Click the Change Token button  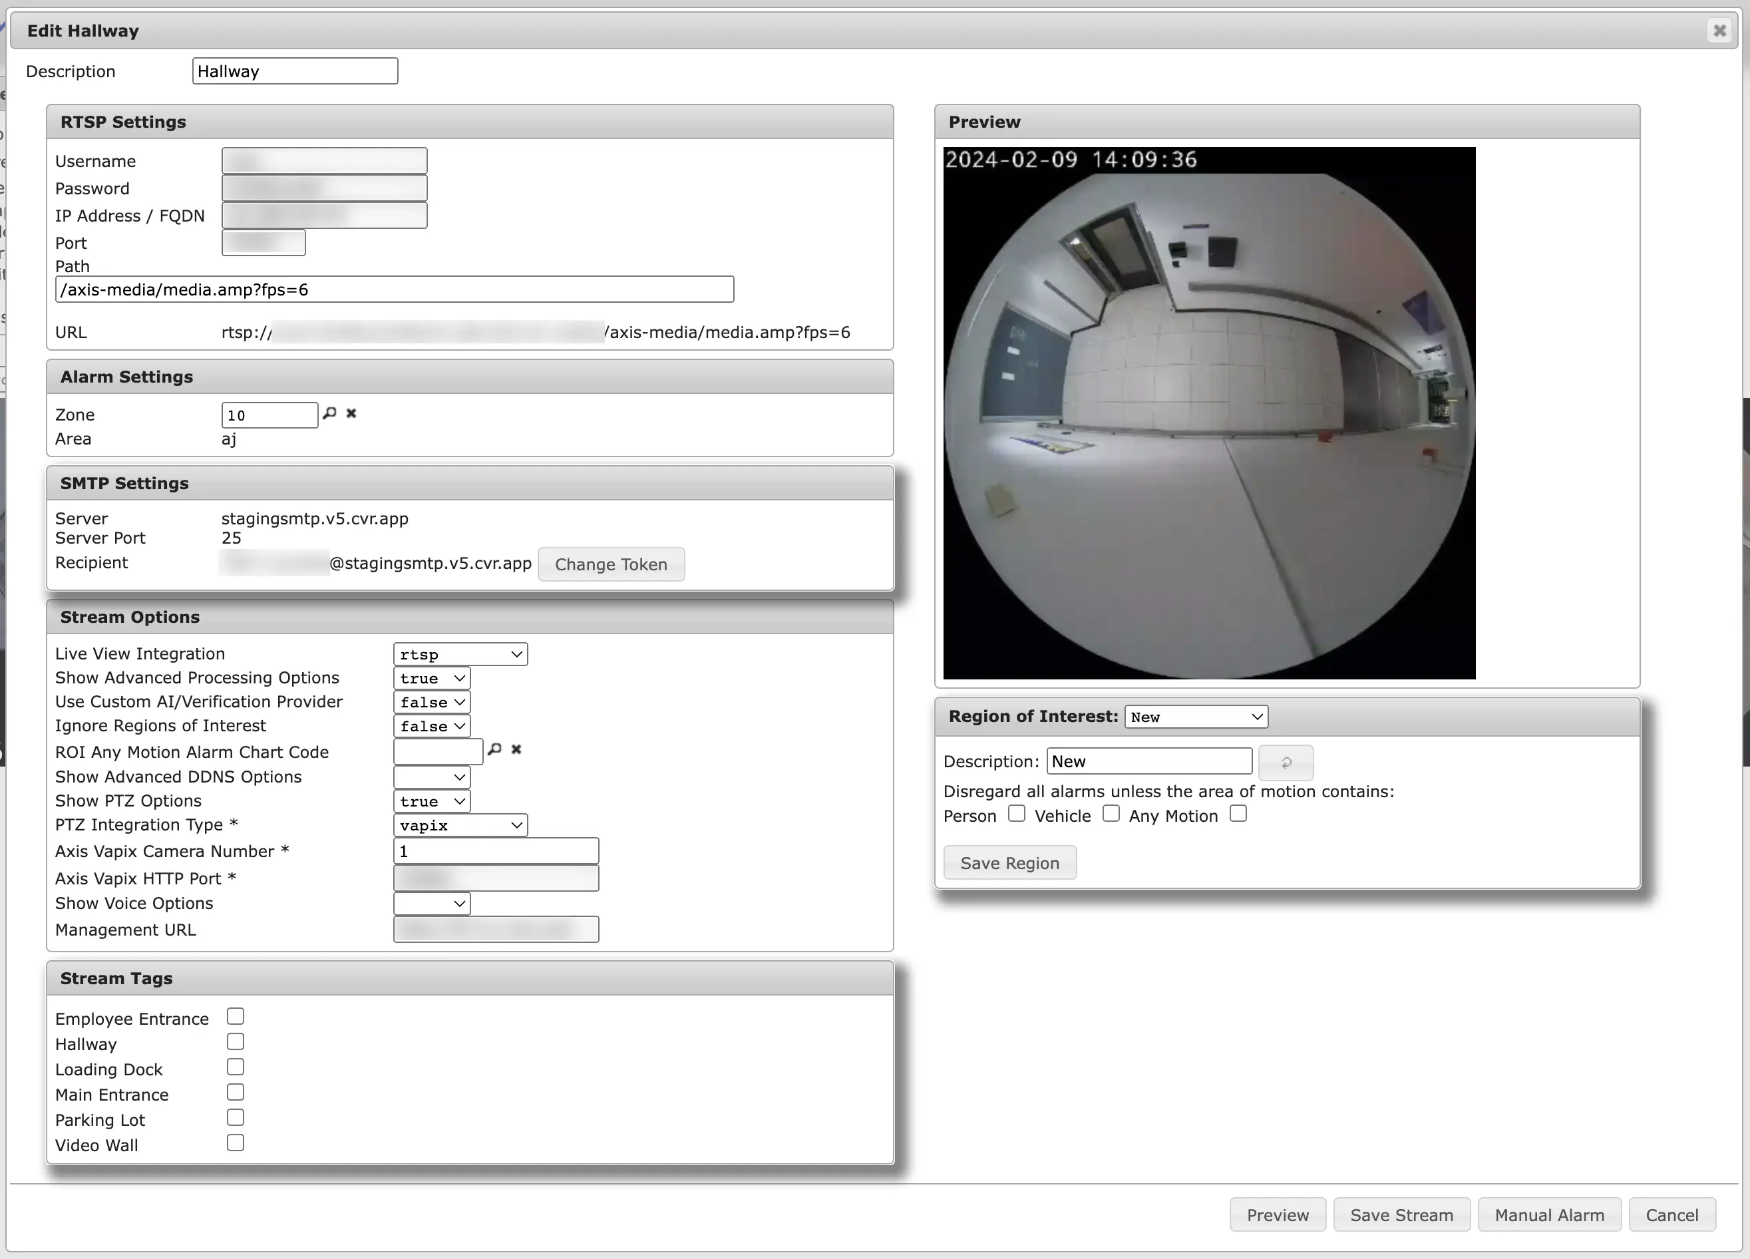pos(610,565)
